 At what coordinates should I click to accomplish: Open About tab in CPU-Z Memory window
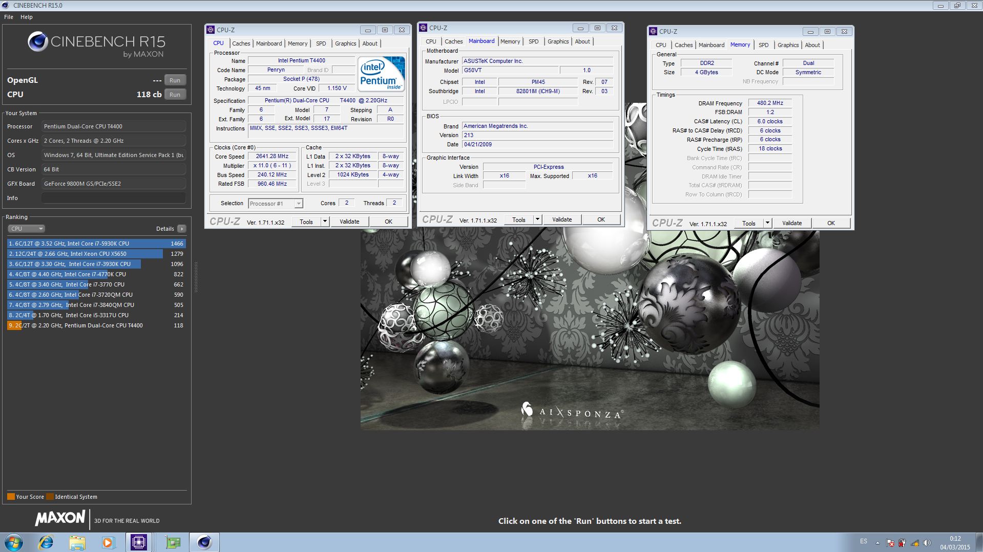812,45
